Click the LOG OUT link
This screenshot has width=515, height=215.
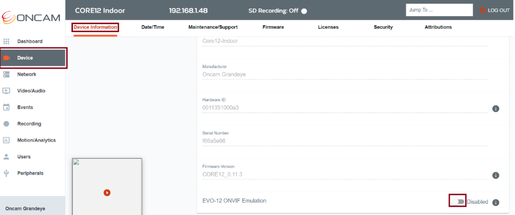point(498,11)
